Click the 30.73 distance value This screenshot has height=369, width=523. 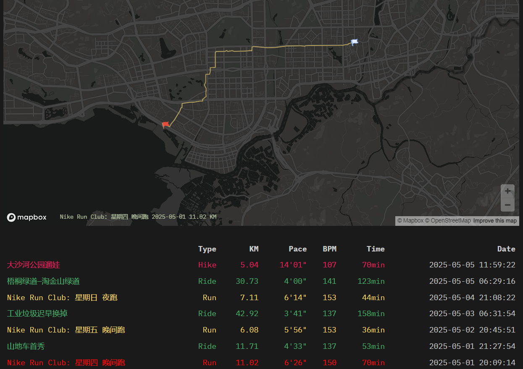247,281
